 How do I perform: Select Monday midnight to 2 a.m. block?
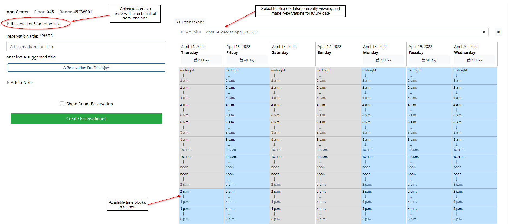coord(383,76)
